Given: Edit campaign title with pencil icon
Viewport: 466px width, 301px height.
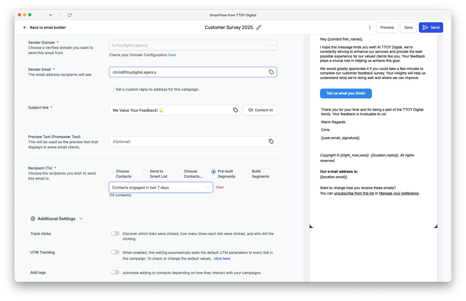Looking at the screenshot, I should (x=258, y=27).
